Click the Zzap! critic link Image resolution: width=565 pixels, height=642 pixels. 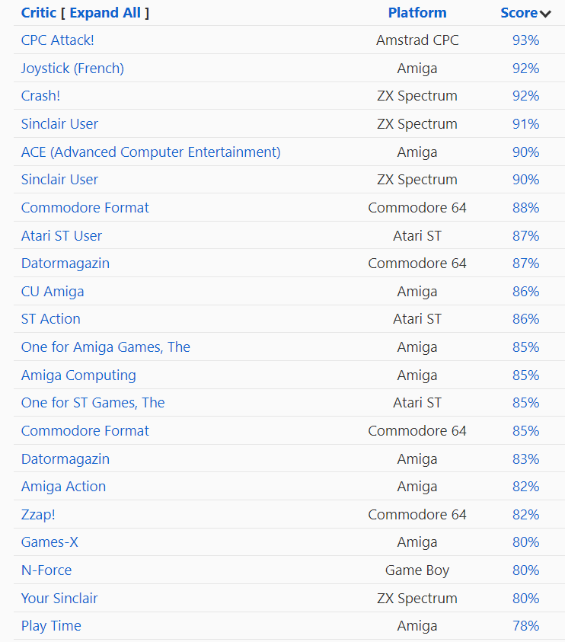pos(38,514)
